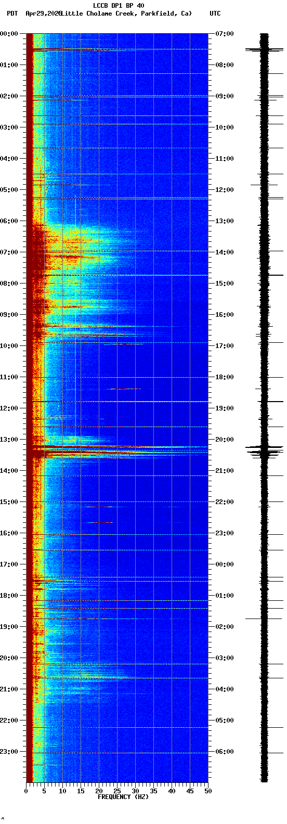Click the frequency axis value '25'
287x824 pixels.
coord(117,791)
